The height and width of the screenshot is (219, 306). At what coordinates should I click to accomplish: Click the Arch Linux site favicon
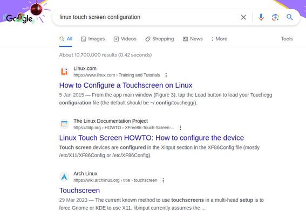pyautogui.click(x=64, y=177)
